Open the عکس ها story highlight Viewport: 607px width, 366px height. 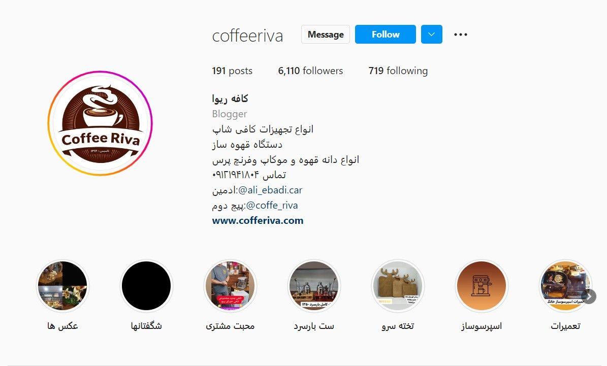(62, 286)
